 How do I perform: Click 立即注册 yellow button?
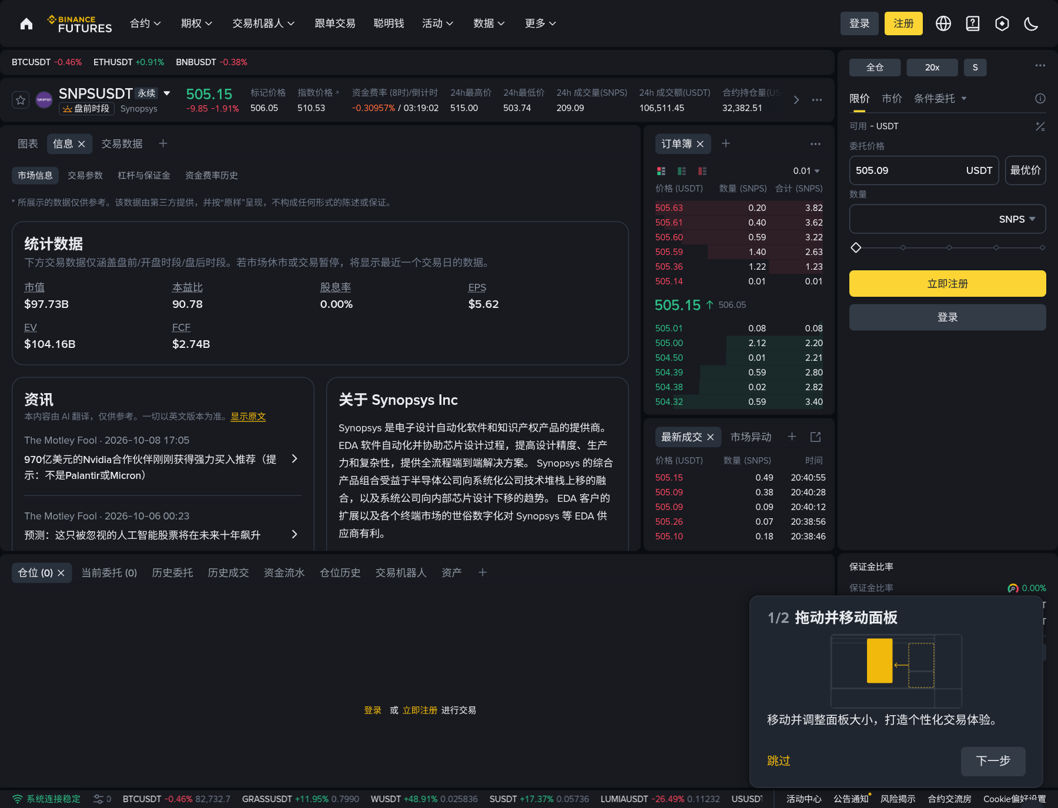tap(947, 284)
